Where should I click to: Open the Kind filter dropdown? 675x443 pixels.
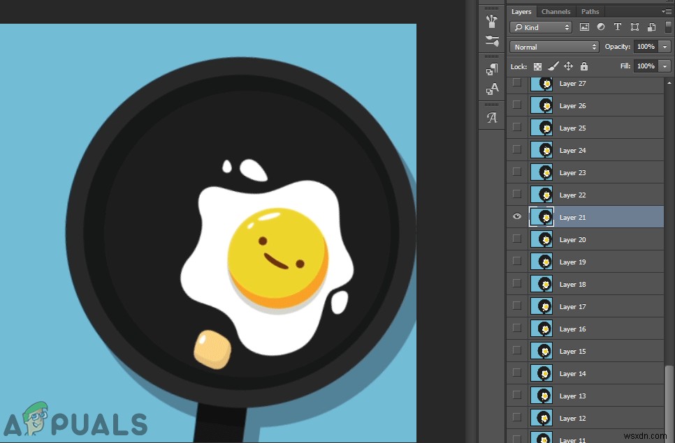coord(540,27)
